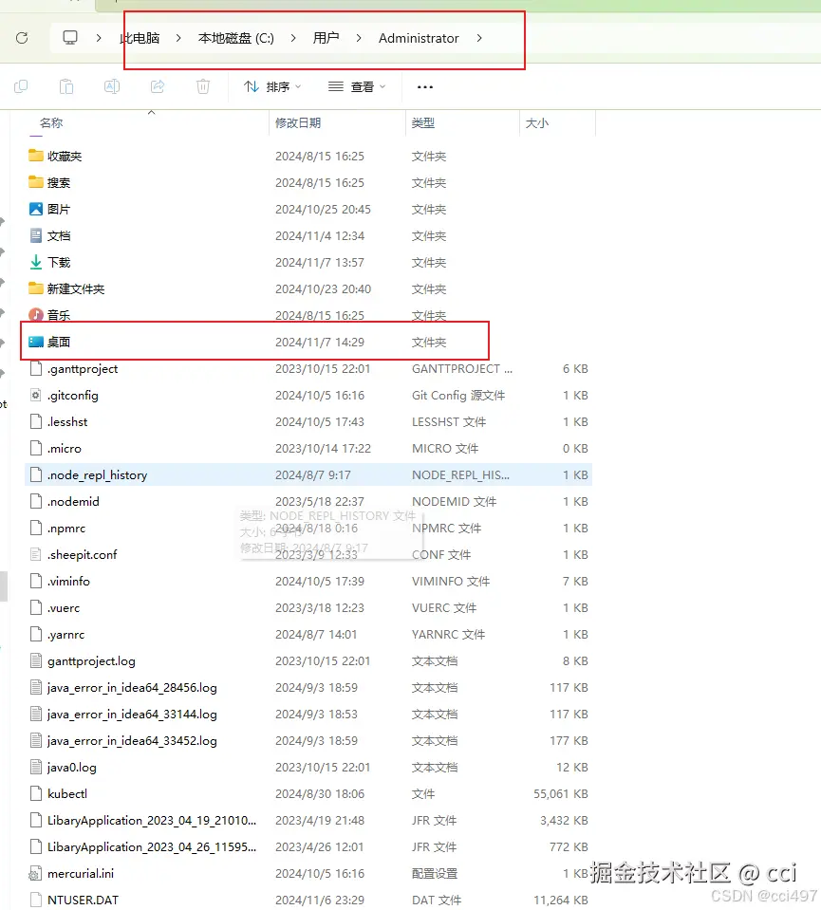The width and height of the screenshot is (821, 910).
Task: Sort by the 类型 column header
Action: click(423, 123)
